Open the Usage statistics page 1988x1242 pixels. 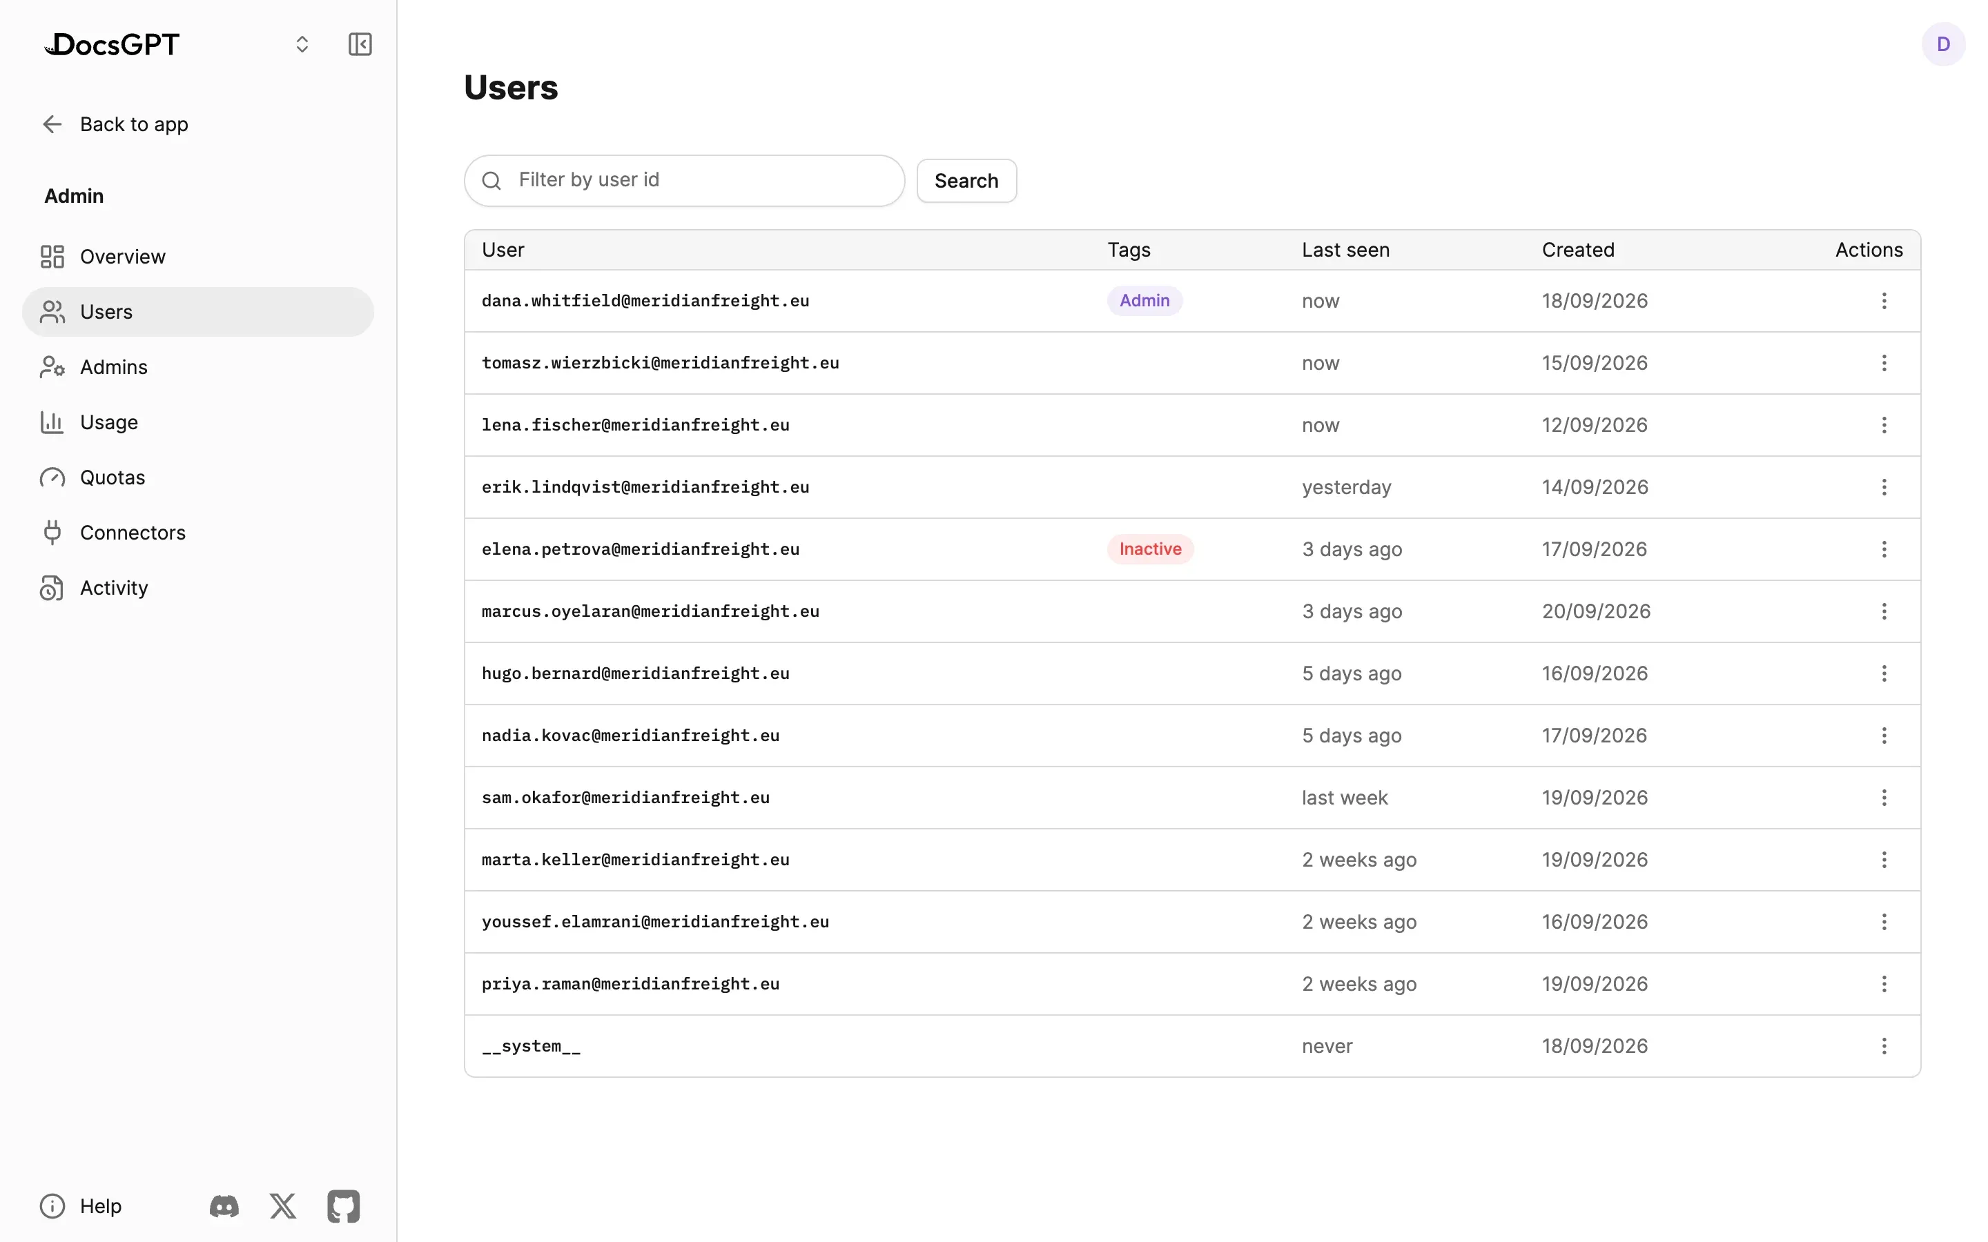click(x=198, y=422)
